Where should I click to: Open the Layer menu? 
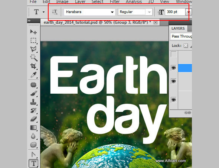coord(80,2)
